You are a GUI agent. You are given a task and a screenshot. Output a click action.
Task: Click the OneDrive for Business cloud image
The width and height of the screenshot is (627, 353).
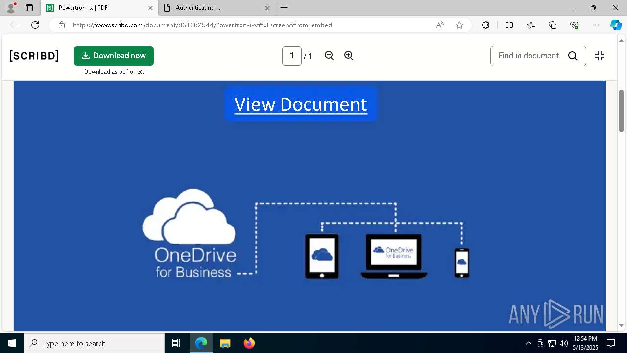pyautogui.click(x=189, y=233)
